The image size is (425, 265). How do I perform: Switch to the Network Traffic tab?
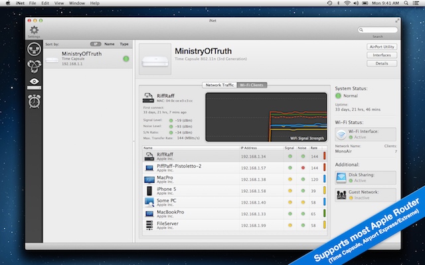click(x=220, y=85)
